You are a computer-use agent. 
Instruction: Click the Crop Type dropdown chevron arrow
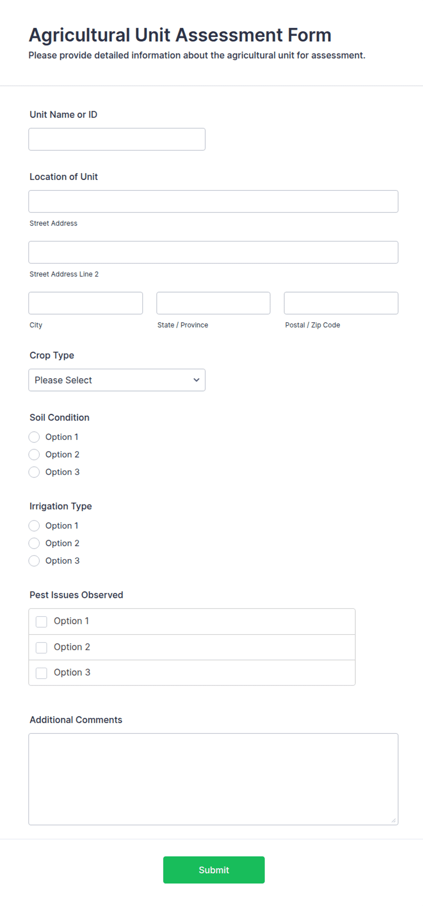click(x=196, y=380)
